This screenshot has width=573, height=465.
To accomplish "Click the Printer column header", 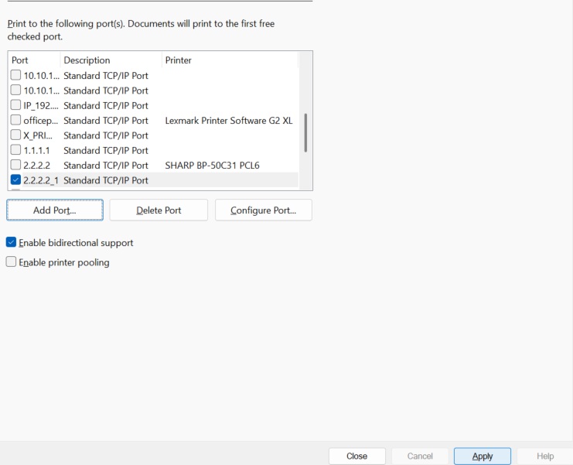I will pos(229,60).
